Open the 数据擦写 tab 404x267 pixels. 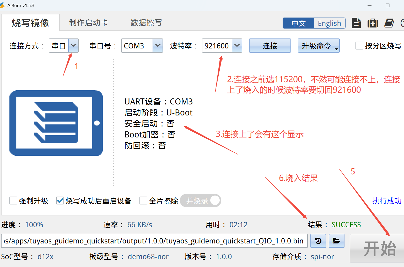(x=146, y=23)
